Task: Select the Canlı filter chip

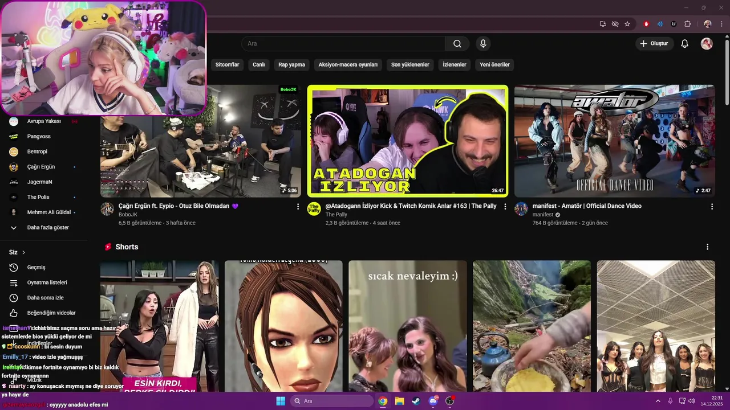Action: (259, 65)
